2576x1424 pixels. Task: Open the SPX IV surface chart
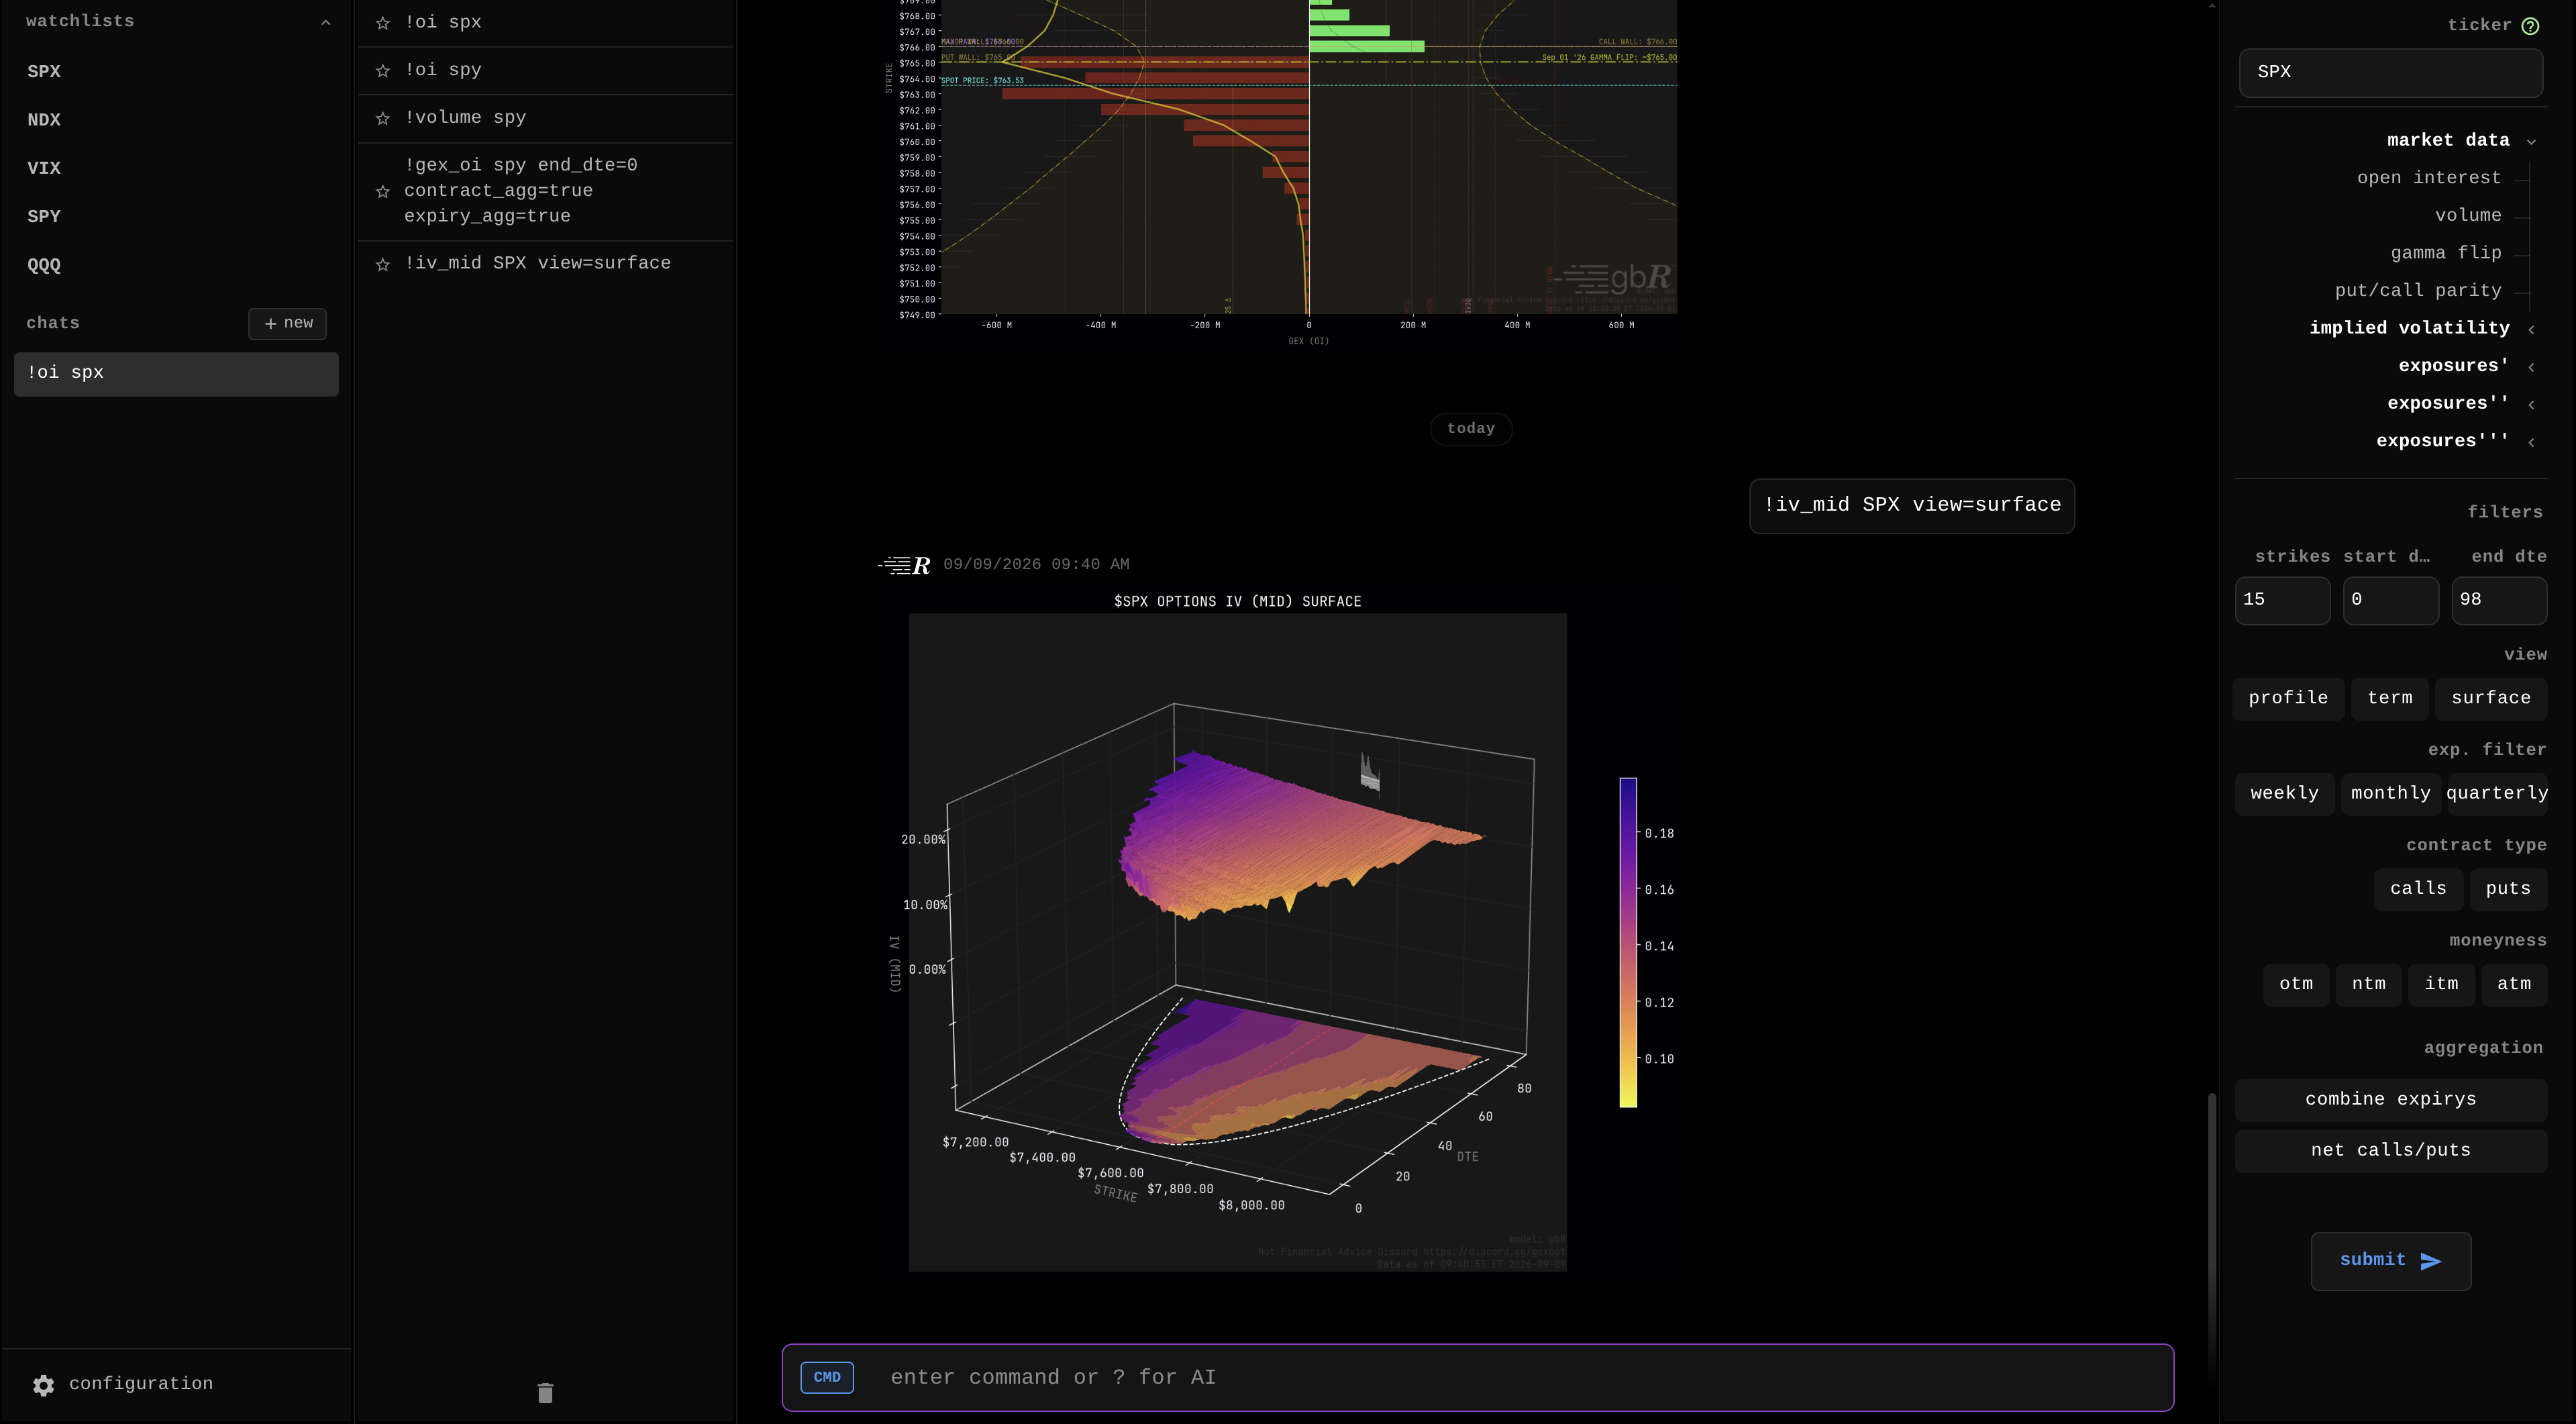click(1237, 943)
